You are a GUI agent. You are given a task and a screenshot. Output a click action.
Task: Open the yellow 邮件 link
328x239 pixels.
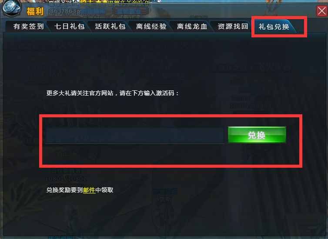(89, 190)
